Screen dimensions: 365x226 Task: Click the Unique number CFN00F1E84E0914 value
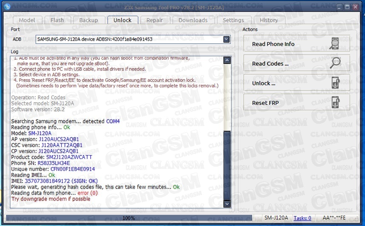[73, 169]
